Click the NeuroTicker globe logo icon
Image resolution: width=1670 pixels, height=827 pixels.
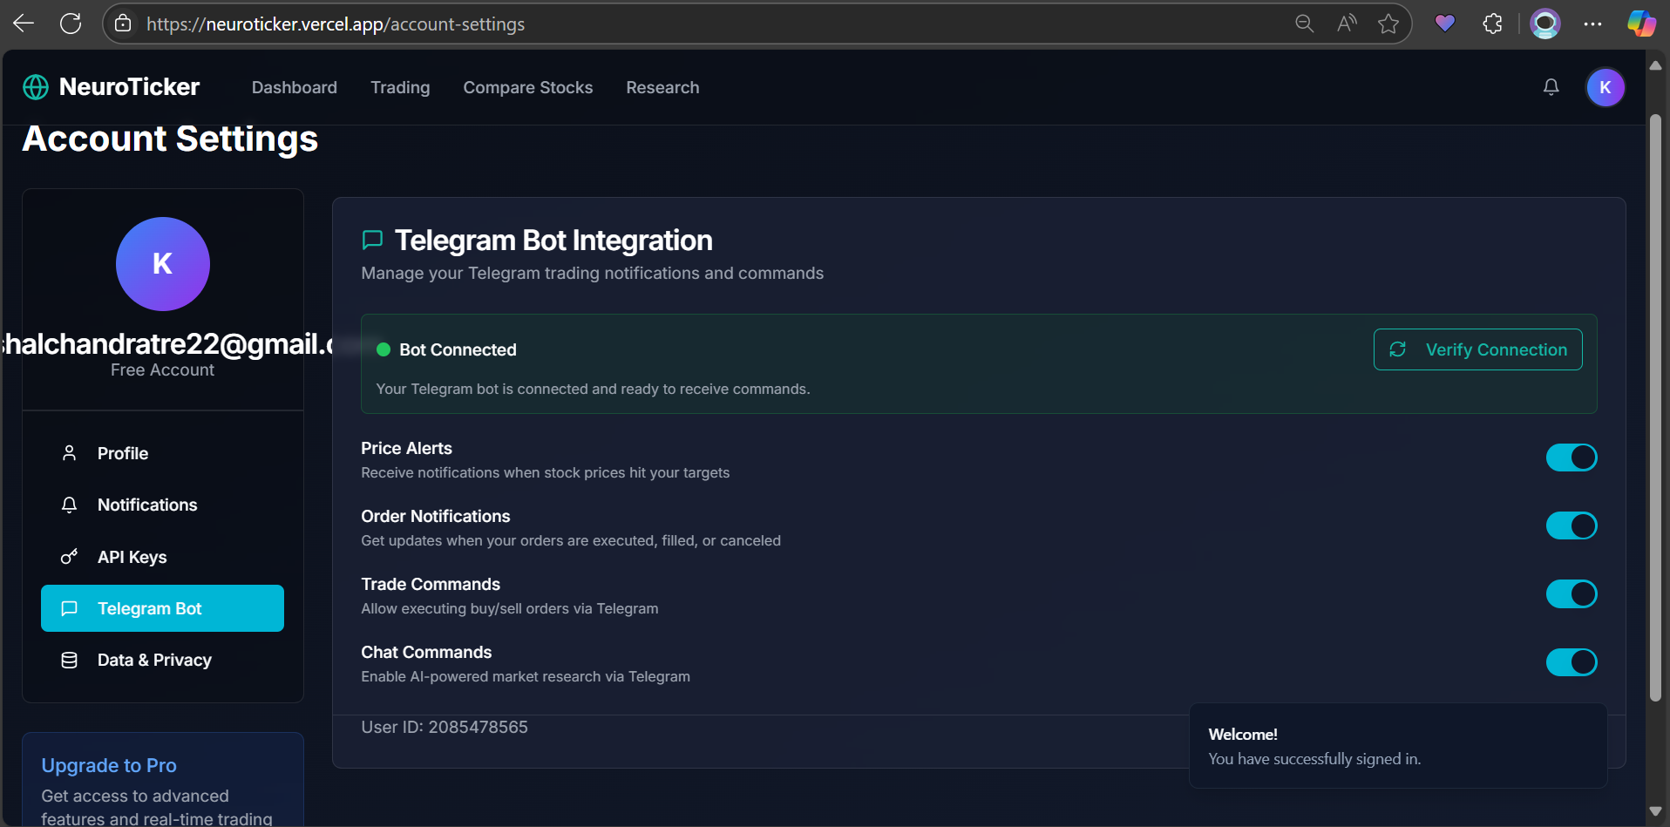point(36,87)
